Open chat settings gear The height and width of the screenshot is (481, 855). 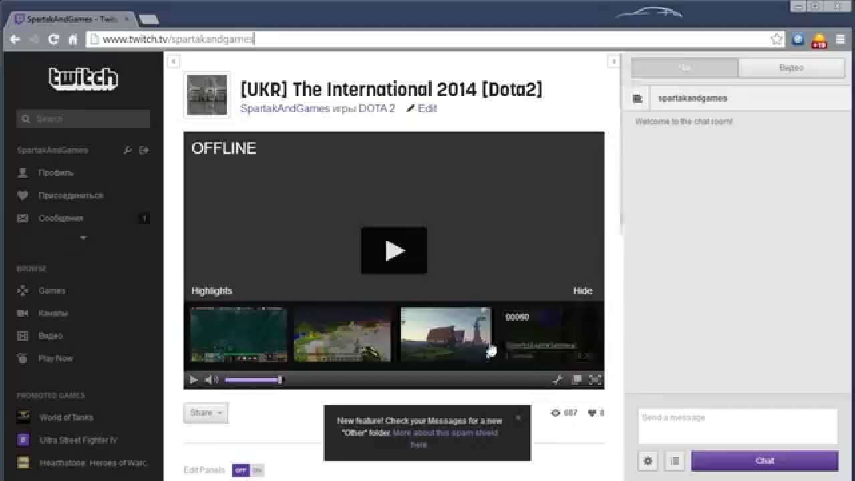coord(648,461)
